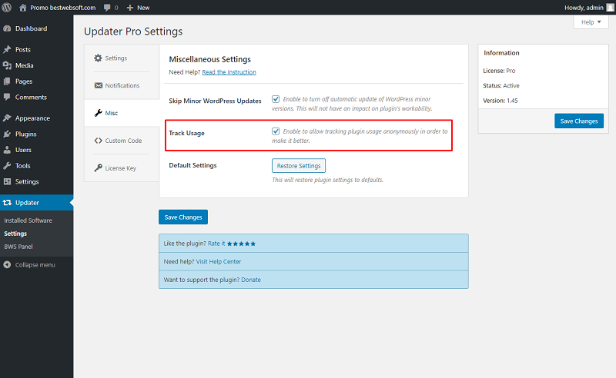The width and height of the screenshot is (616, 378).
Task: Click the License Key icon
Action: pos(99,167)
